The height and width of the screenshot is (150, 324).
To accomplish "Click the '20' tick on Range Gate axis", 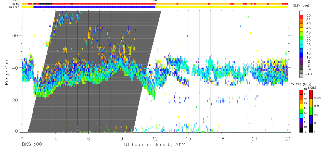I will coord(16,100).
